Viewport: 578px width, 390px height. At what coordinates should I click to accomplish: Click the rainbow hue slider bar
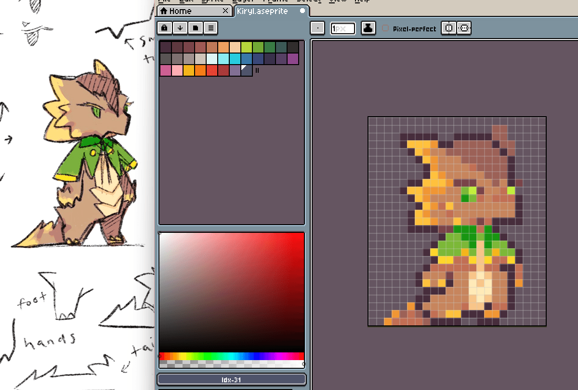[232, 356]
